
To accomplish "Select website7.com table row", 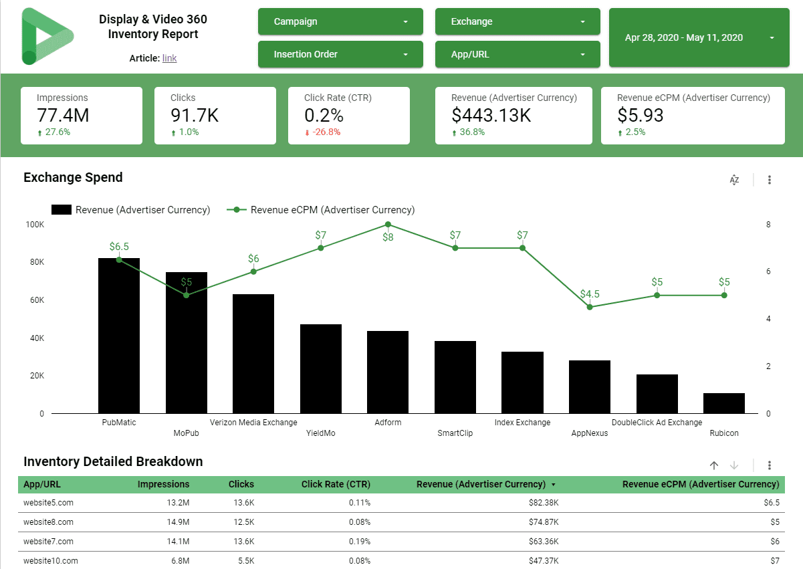I will pos(401,542).
